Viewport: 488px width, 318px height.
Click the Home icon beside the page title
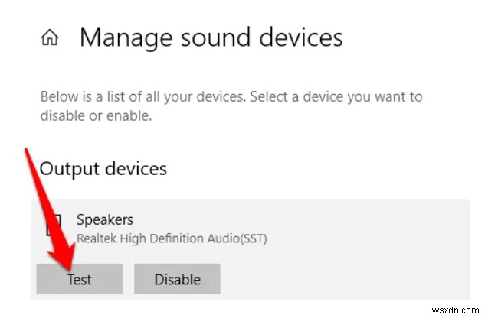[x=51, y=37]
